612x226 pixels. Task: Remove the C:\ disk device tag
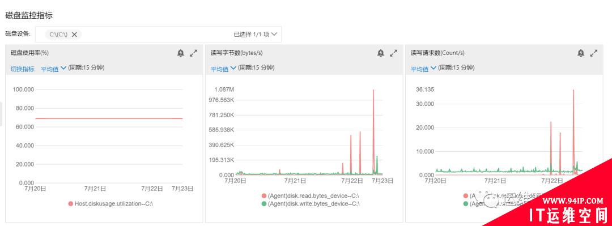point(74,35)
